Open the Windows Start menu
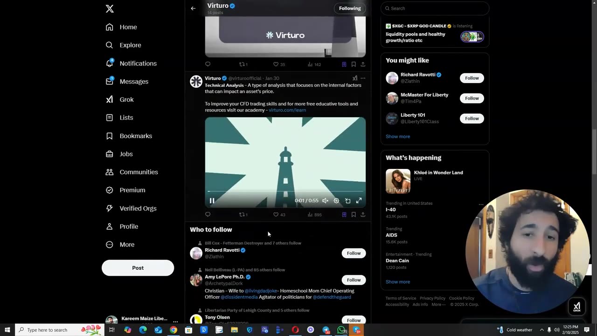597x336 pixels. (x=7, y=330)
